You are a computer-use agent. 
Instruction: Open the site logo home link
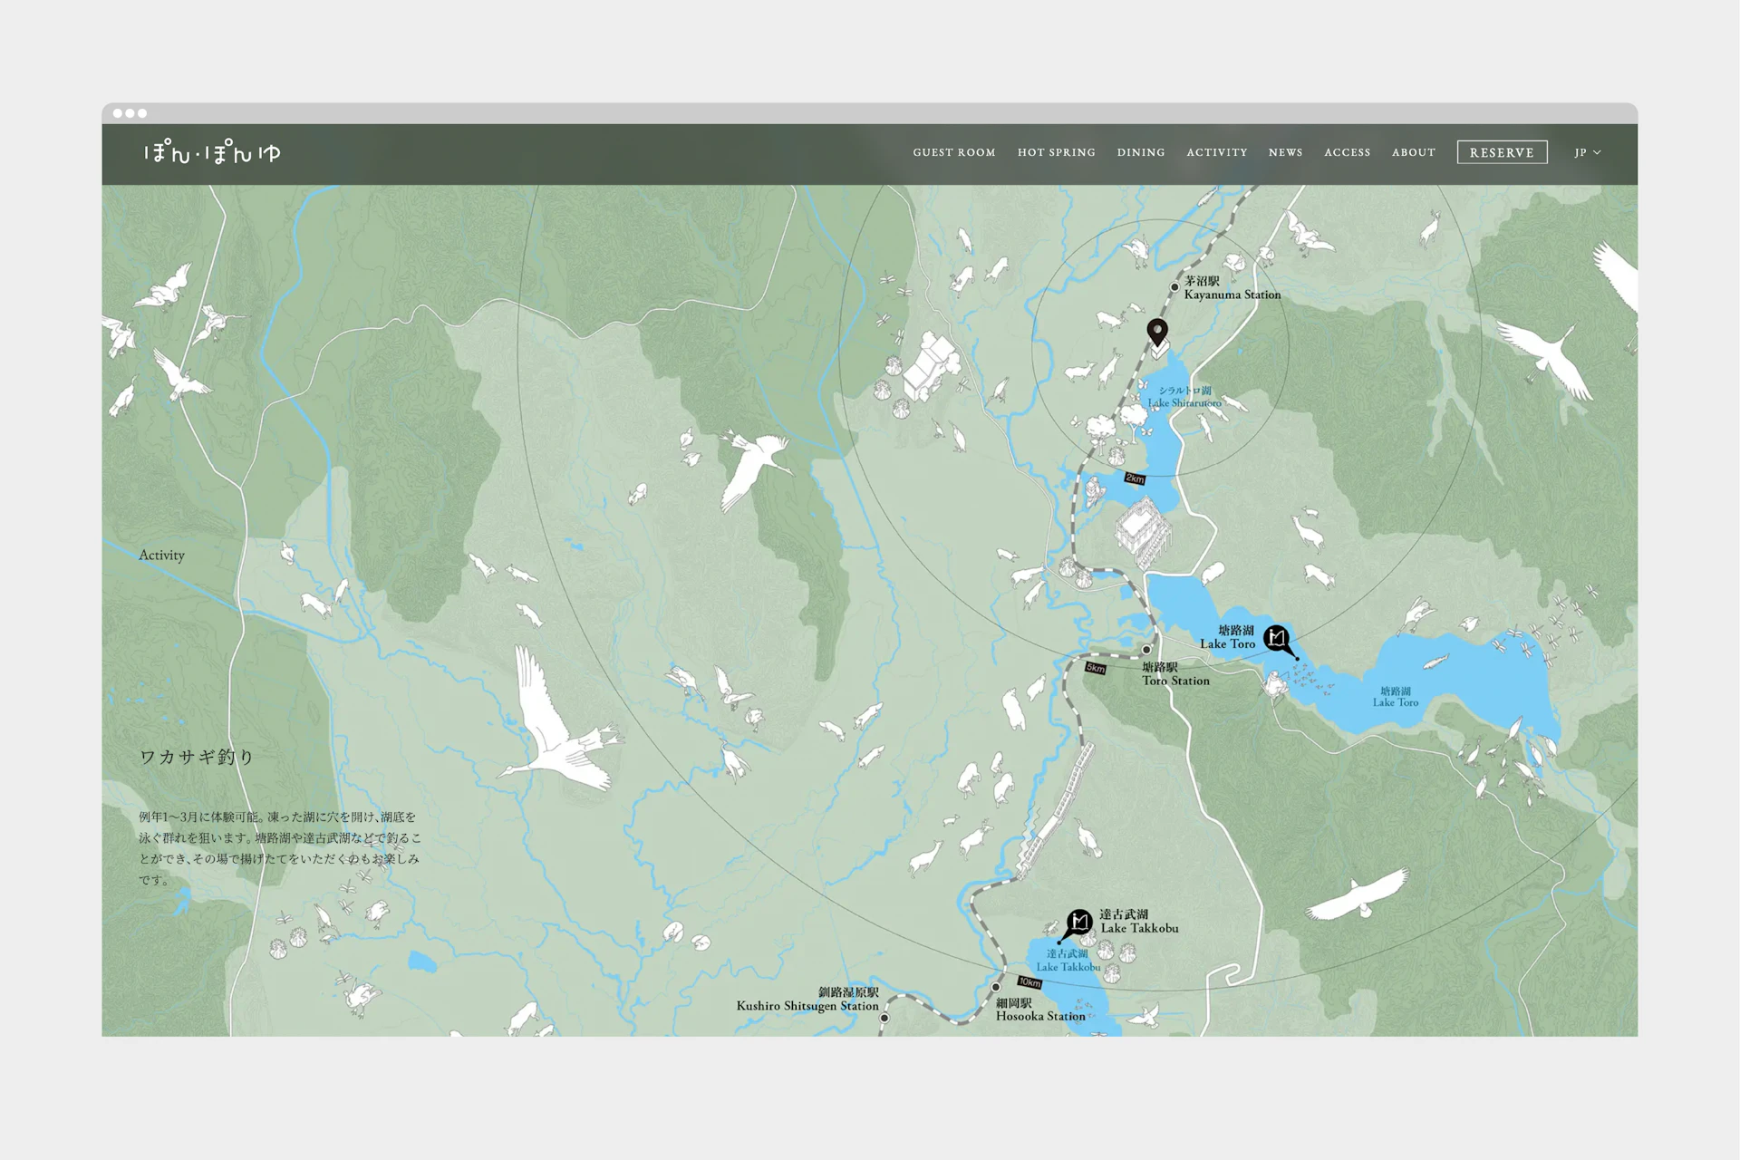pos(212,152)
